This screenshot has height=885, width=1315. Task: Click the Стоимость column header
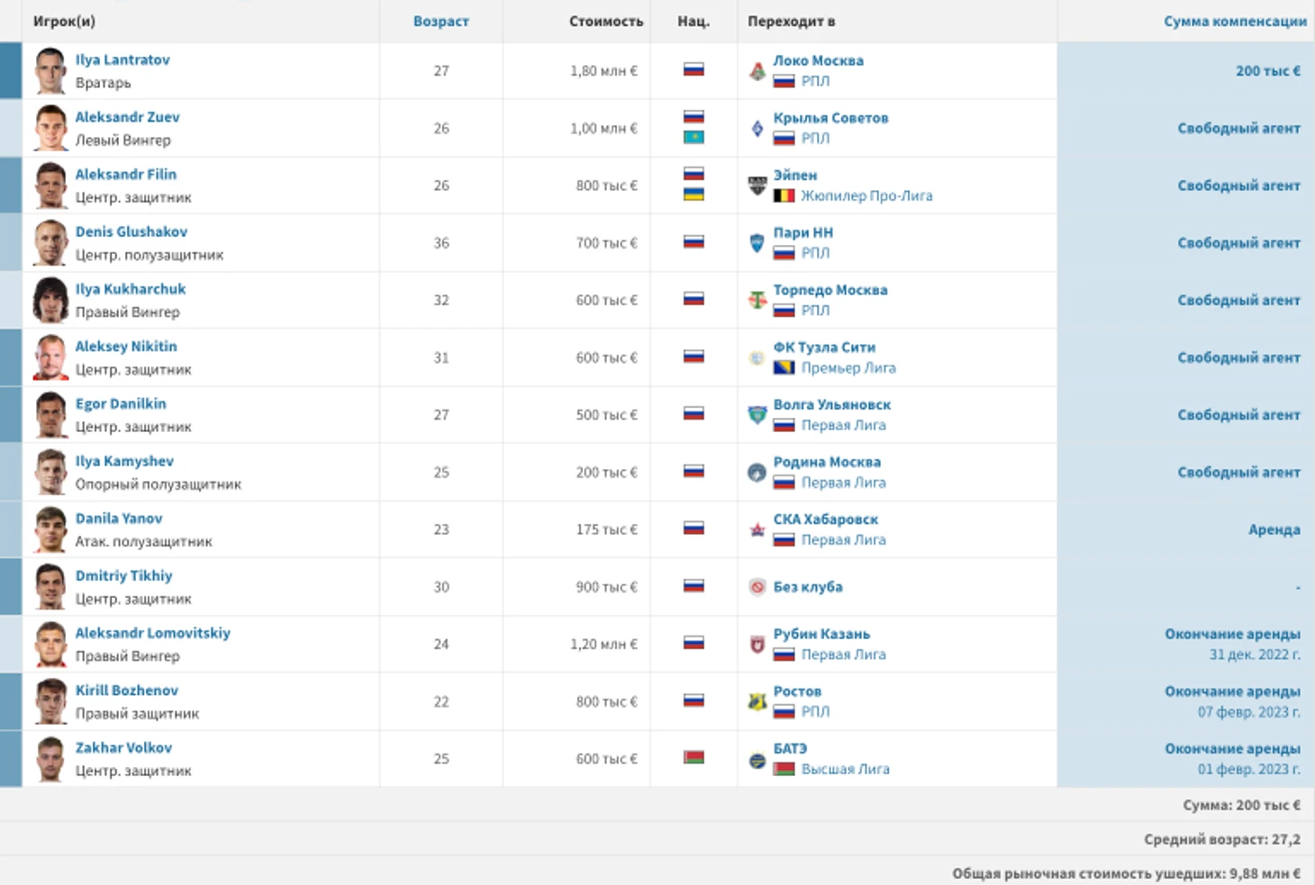click(606, 22)
